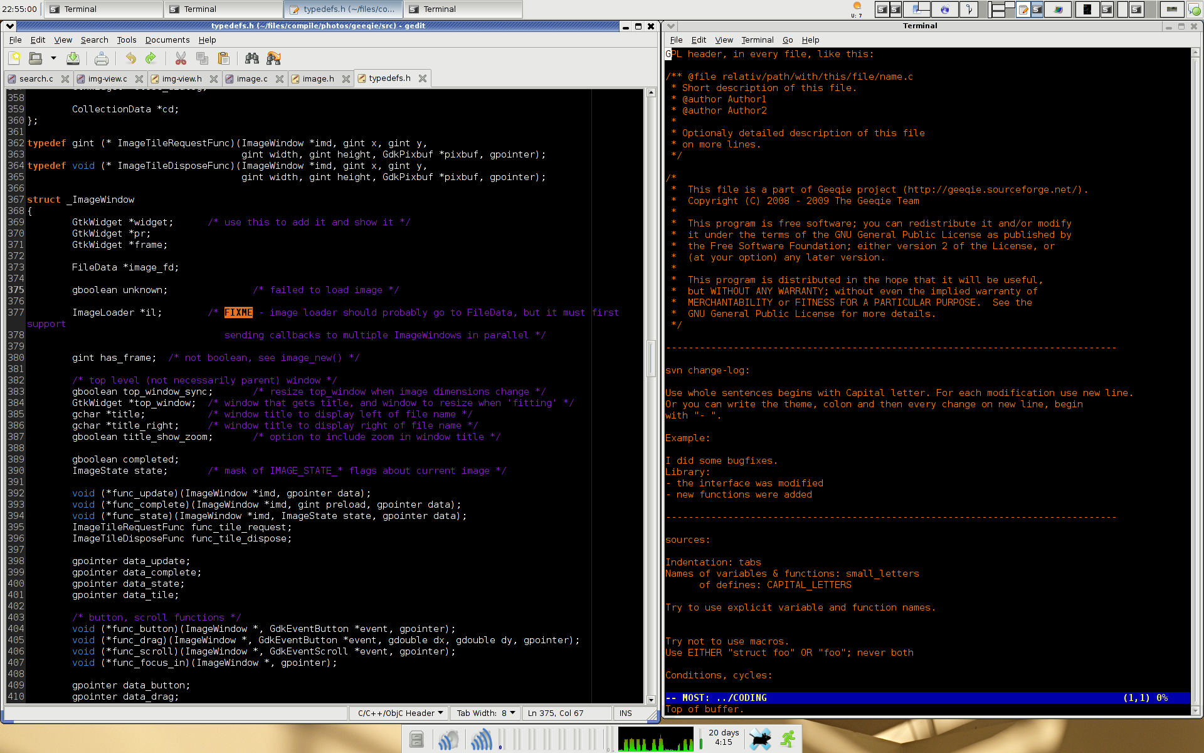Open the Terminal menu in Terminal window
The height and width of the screenshot is (753, 1204).
click(758, 40)
